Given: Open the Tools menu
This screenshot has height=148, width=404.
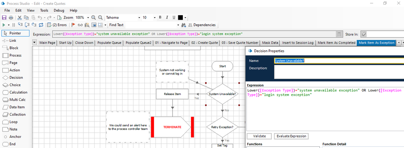Looking at the screenshot, I should tap(44, 10).
